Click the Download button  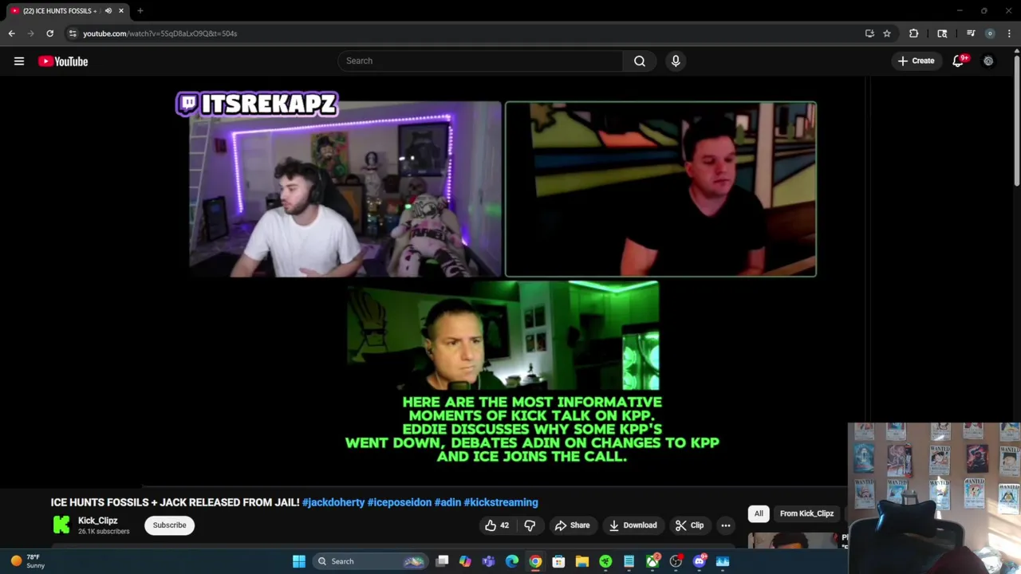tap(633, 525)
